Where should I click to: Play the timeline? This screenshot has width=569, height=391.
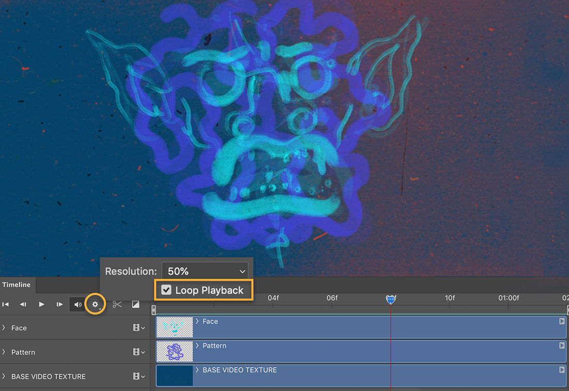coord(41,304)
